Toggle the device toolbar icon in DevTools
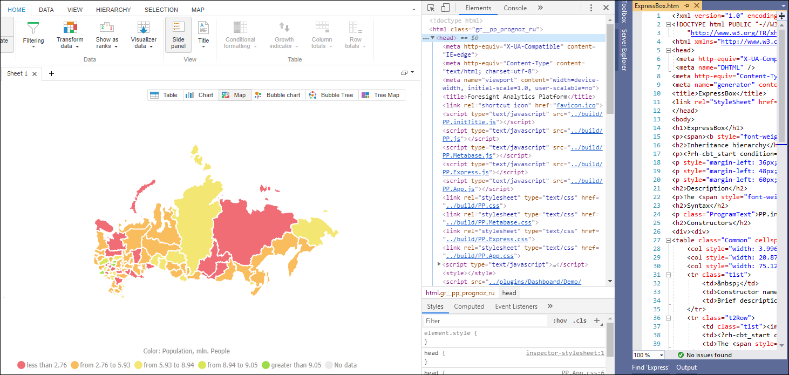The height and width of the screenshot is (375, 789). click(x=445, y=8)
